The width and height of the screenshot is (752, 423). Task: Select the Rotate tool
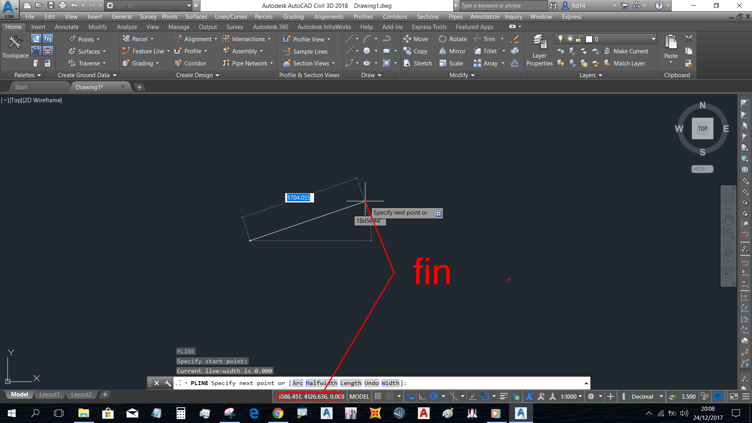pyautogui.click(x=453, y=39)
